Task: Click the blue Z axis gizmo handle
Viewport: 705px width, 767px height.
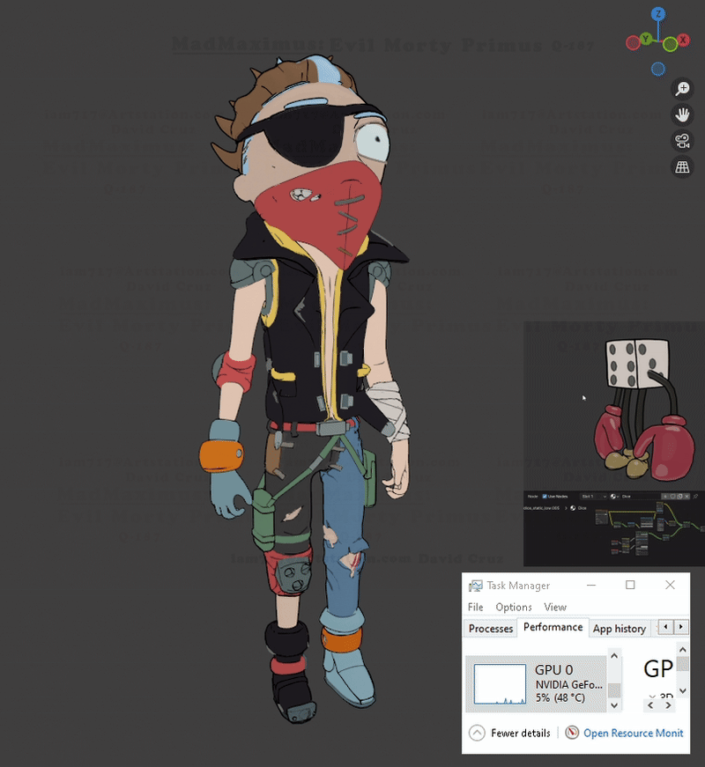Action: click(658, 14)
